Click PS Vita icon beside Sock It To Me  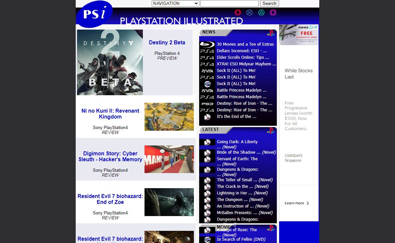click(207, 71)
